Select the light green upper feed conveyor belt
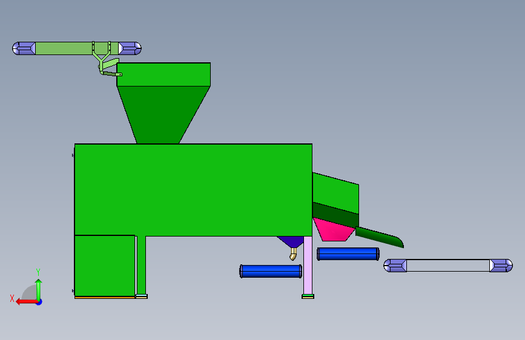 [x=64, y=48]
